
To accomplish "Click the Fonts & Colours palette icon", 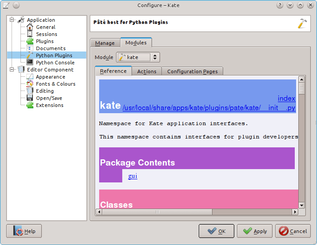I will coord(30,84).
